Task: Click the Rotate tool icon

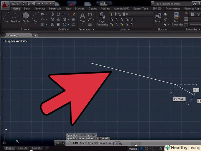Action: point(59,14)
